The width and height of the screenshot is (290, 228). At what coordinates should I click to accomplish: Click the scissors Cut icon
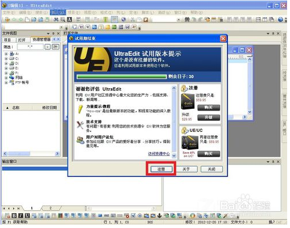point(133,19)
